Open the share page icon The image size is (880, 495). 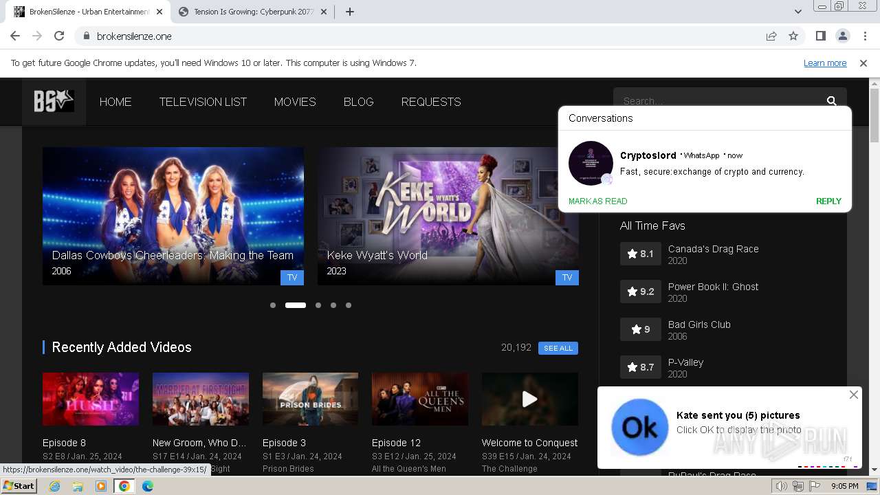pos(771,36)
